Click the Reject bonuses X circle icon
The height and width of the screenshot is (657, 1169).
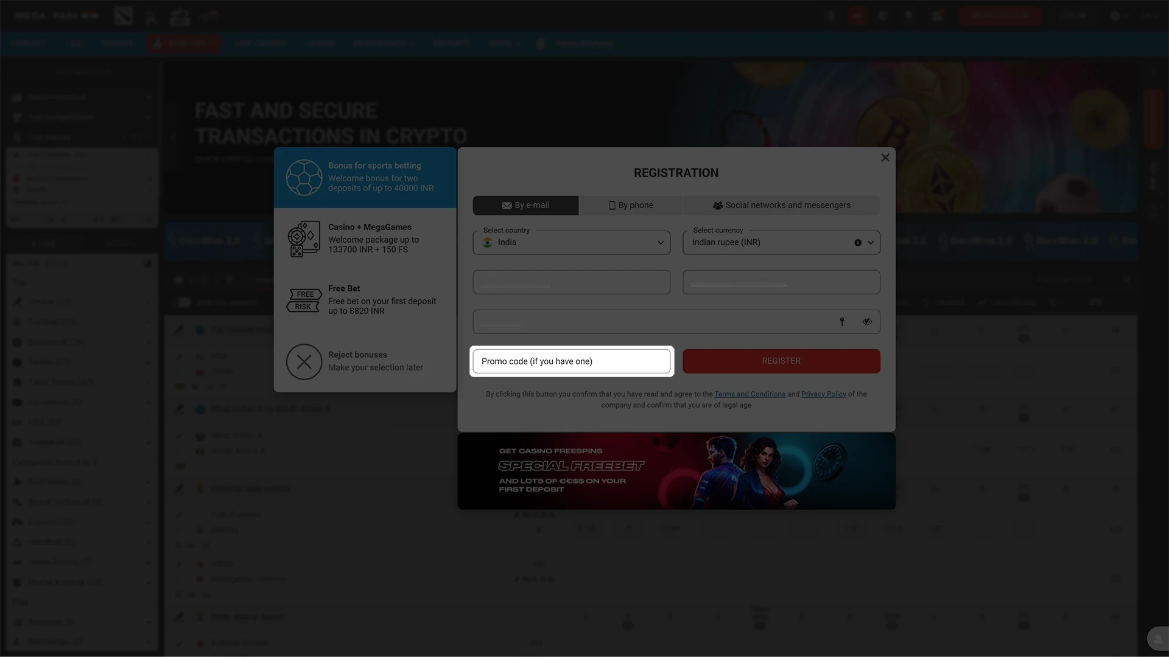coord(304,362)
